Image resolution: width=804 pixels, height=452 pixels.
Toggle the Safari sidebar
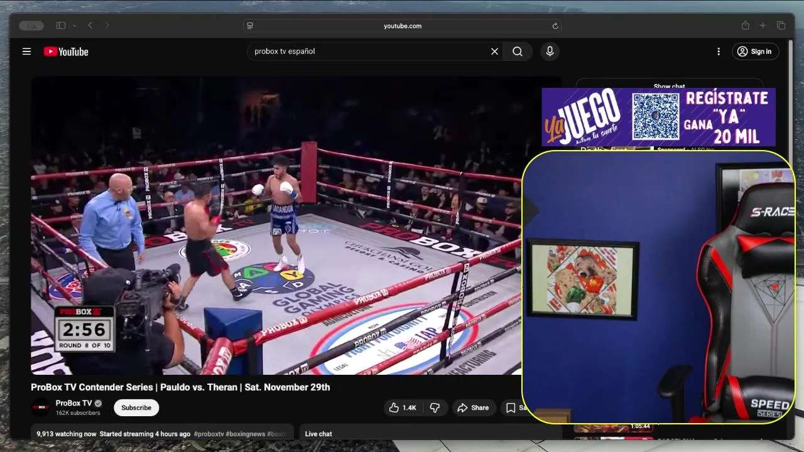[x=61, y=26]
